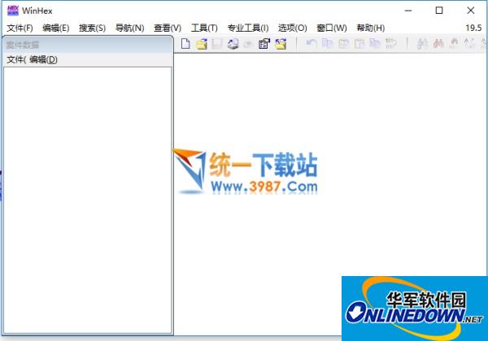Click the Modify Data 101 icon
This screenshot has height=341, width=488.
(x=390, y=43)
